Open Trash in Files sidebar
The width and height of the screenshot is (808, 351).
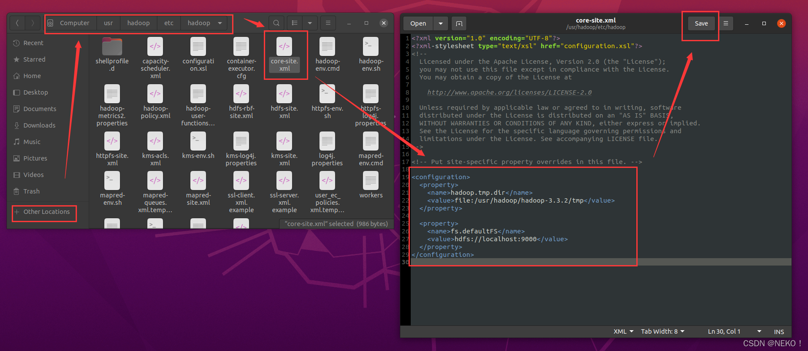point(47,191)
